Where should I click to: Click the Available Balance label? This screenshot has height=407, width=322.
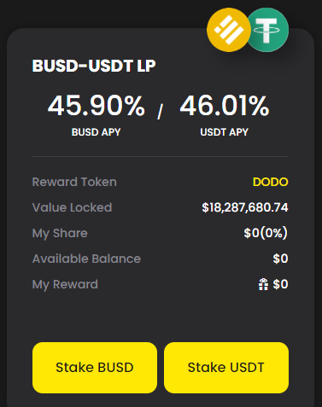point(86,259)
